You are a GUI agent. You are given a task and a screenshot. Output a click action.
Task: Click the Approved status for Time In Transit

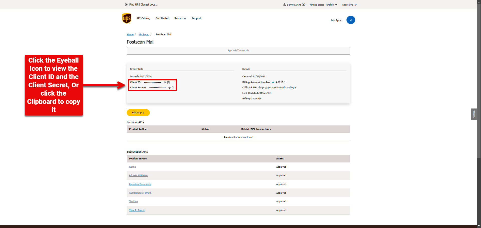[281, 210]
